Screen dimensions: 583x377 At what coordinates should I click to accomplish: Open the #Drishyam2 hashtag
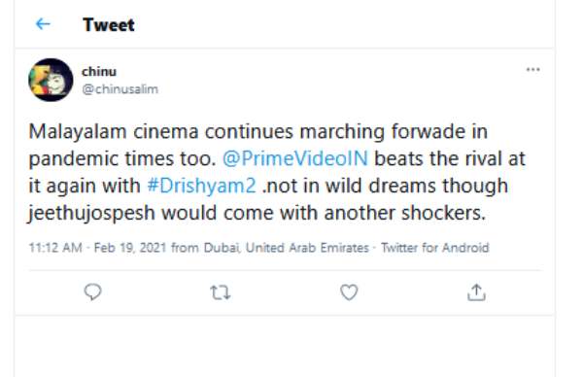click(201, 186)
